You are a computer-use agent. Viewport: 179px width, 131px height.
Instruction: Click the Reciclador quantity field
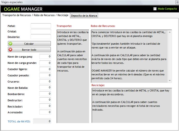coord(45,106)
